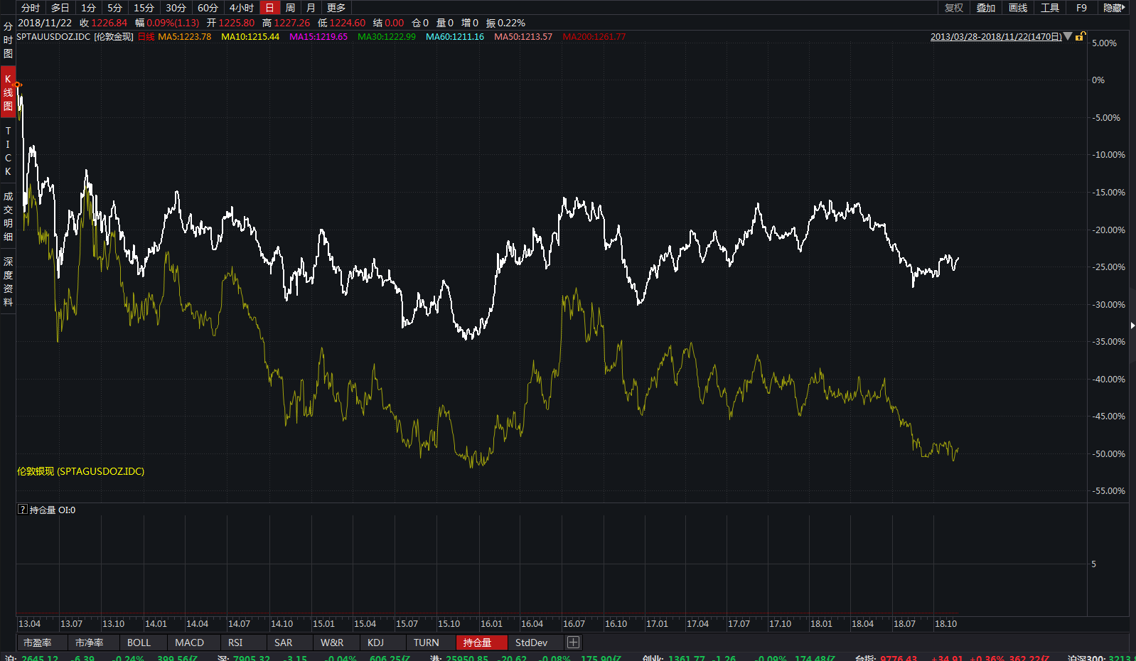Image resolution: width=1136 pixels, height=661 pixels.
Task: Select the daily 日 period tab
Action: click(x=269, y=8)
